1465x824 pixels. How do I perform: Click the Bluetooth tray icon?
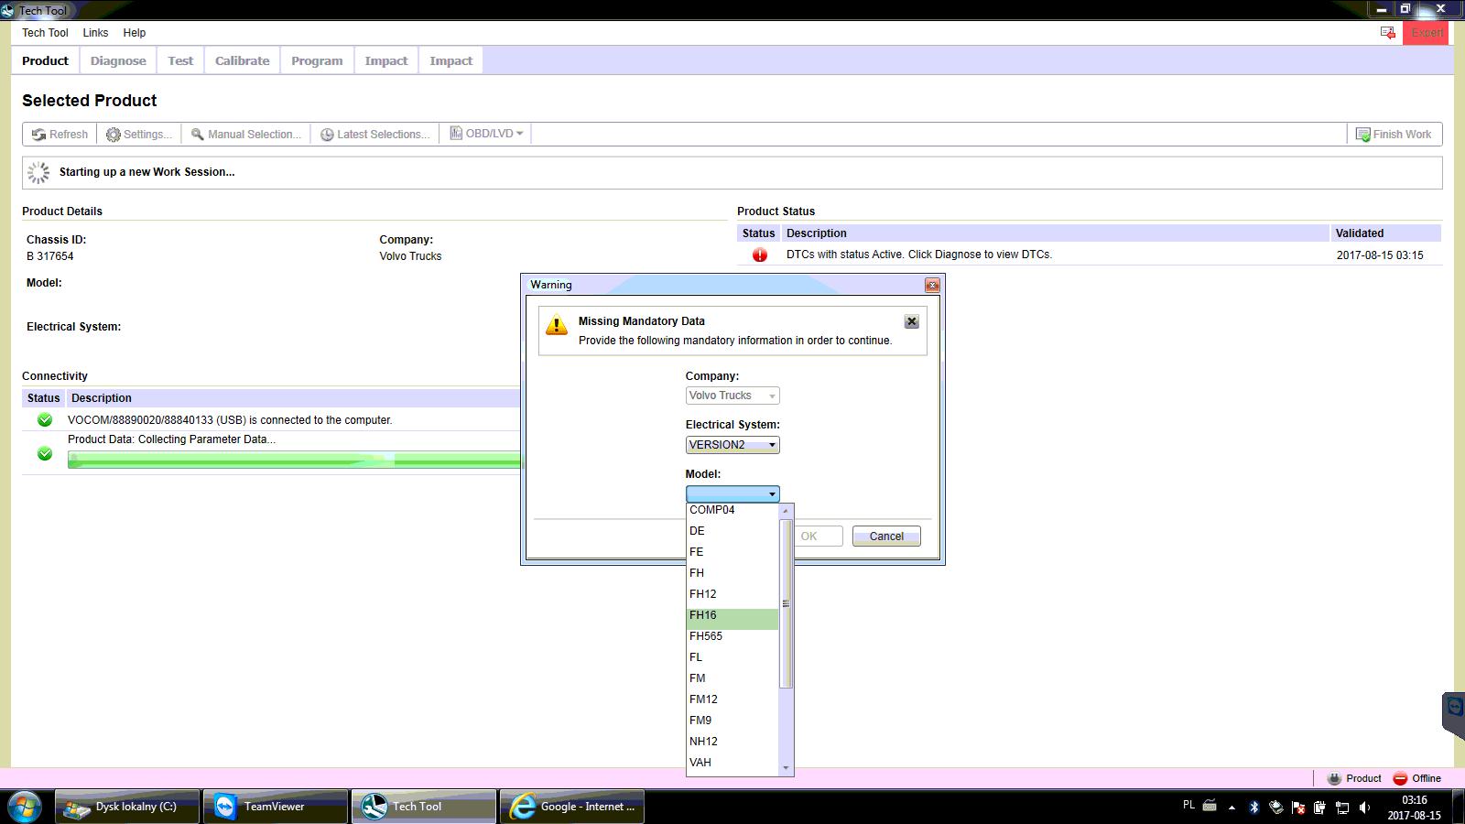(1254, 808)
